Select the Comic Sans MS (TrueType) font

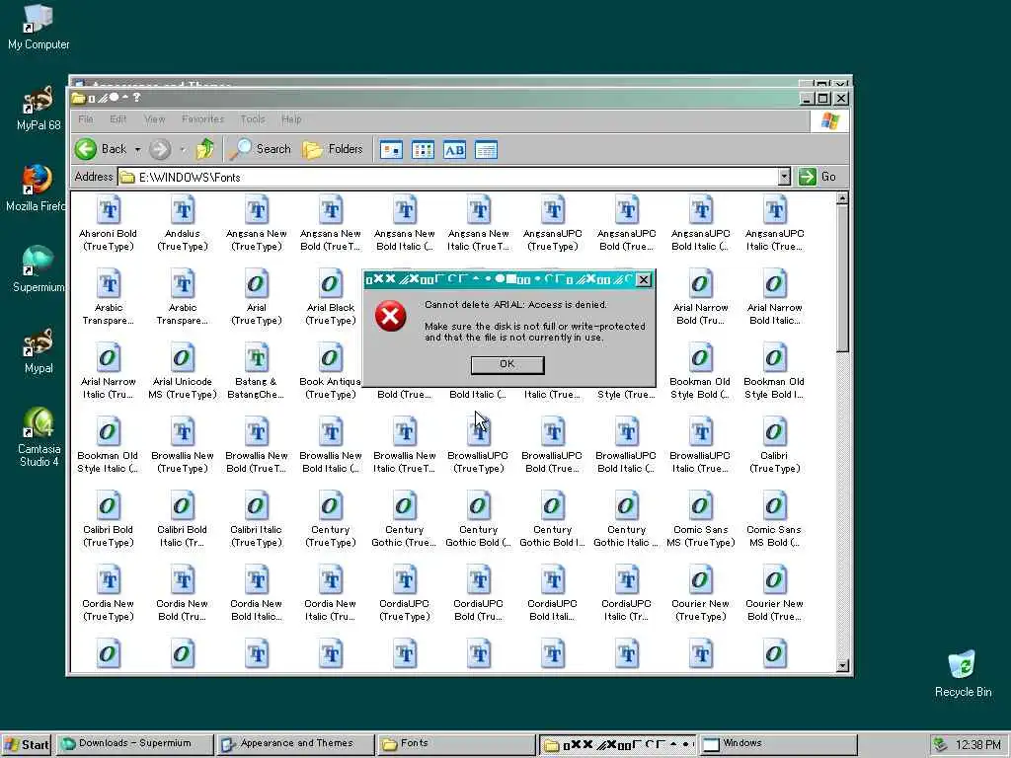coord(701,519)
